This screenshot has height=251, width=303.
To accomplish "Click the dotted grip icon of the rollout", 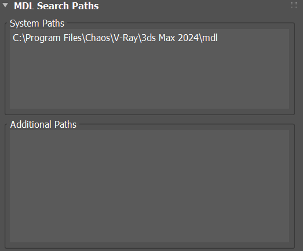I will [x=294, y=5].
